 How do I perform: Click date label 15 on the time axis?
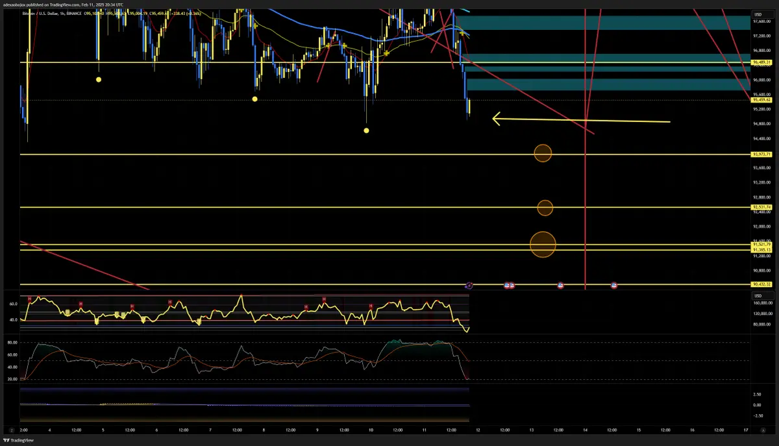[x=639, y=430]
